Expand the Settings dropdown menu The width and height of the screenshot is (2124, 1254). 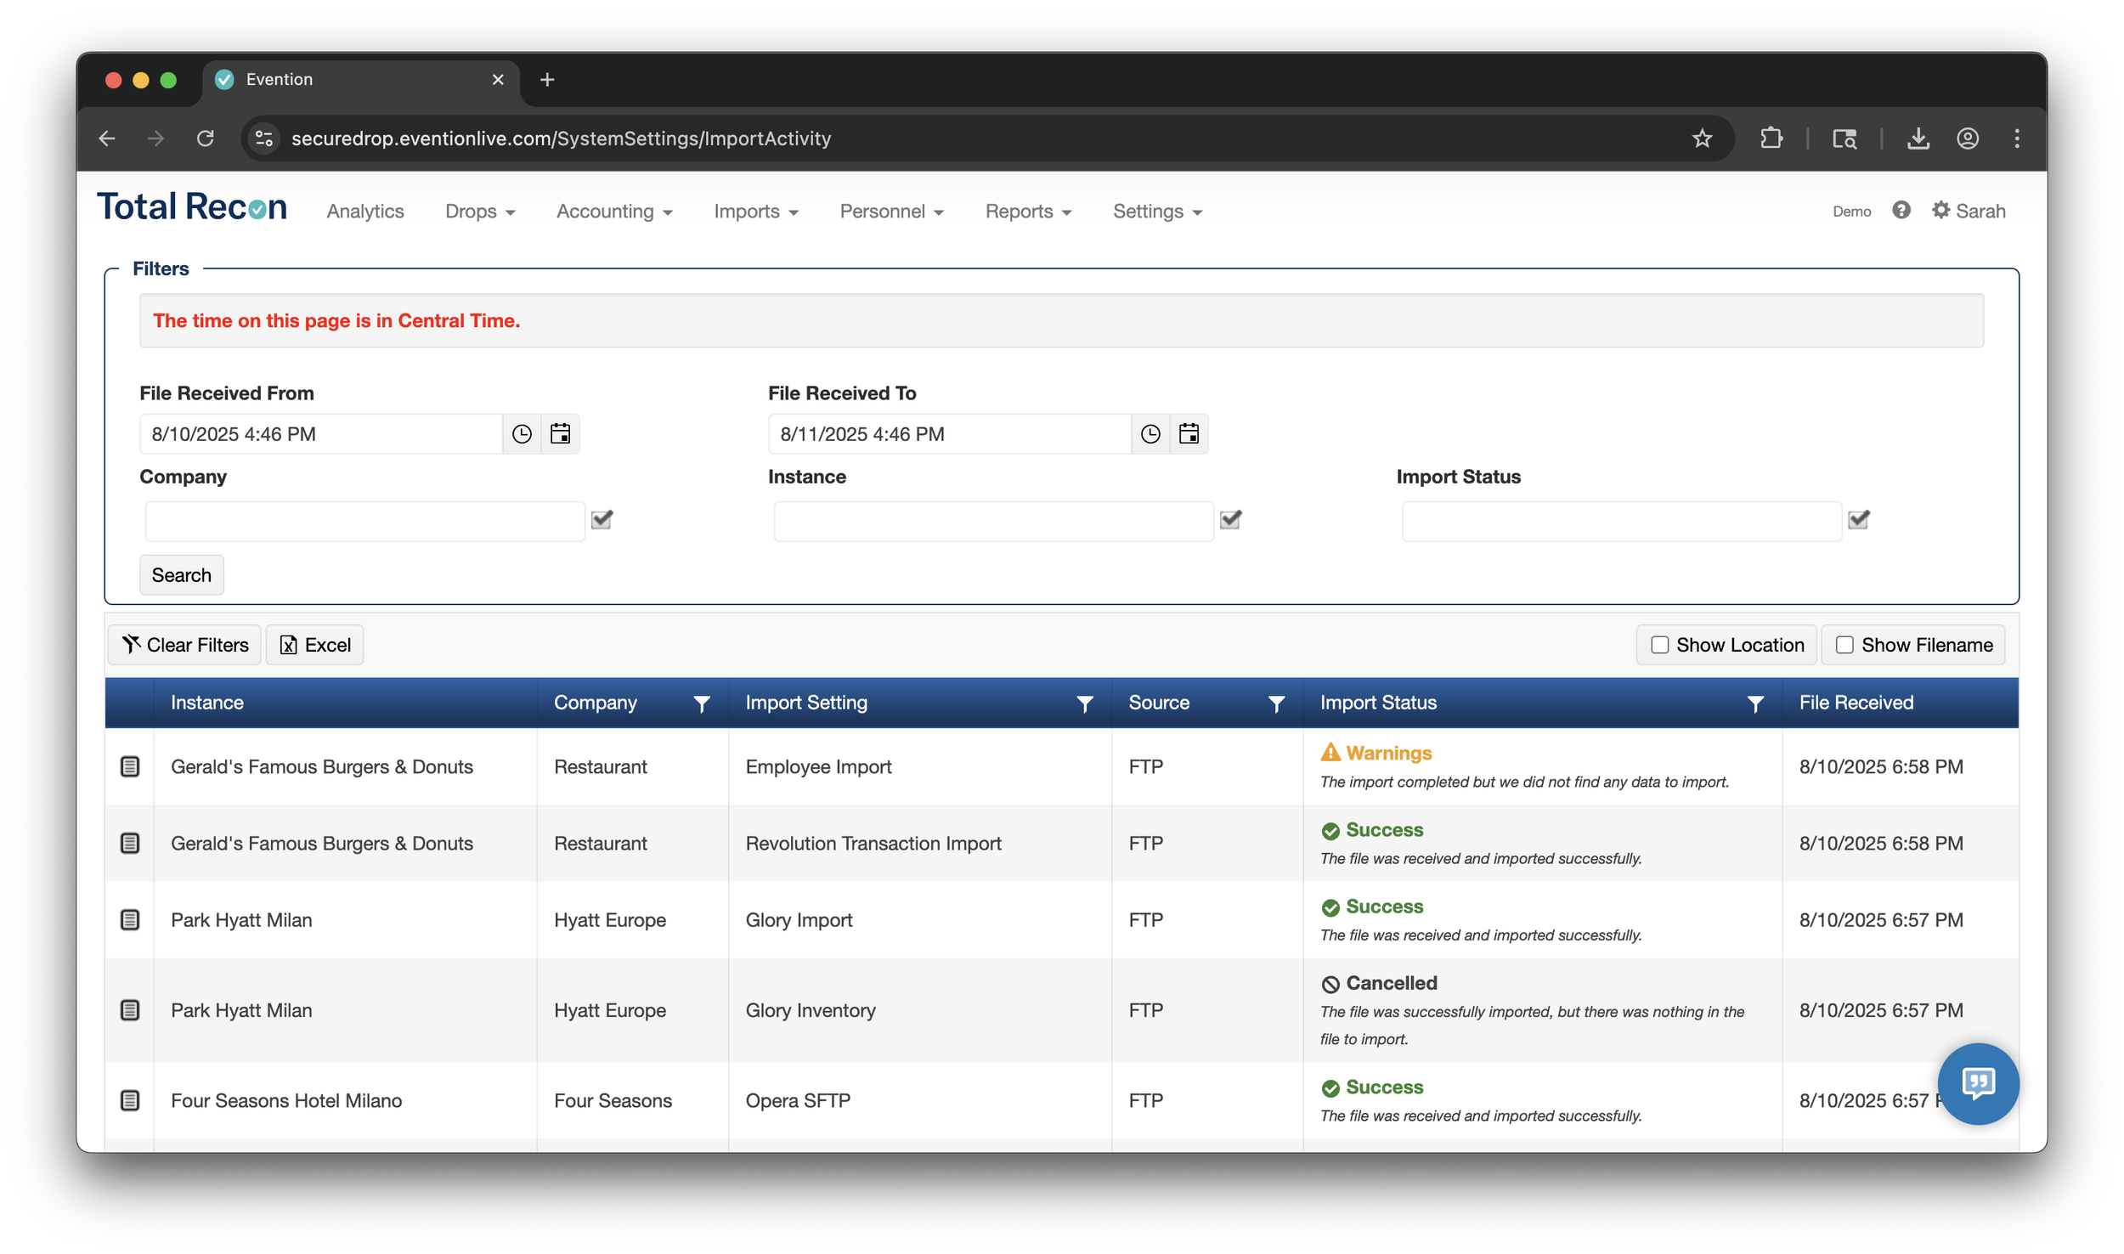point(1156,212)
